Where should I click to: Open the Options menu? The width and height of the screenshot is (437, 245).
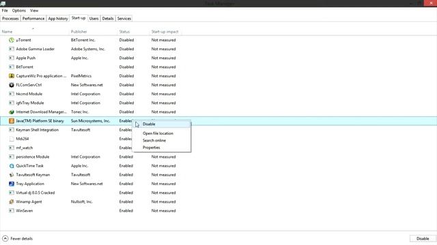19,11
